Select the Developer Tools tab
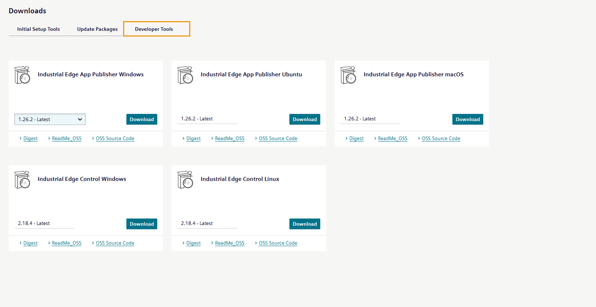The height and width of the screenshot is (307, 596). [x=157, y=29]
